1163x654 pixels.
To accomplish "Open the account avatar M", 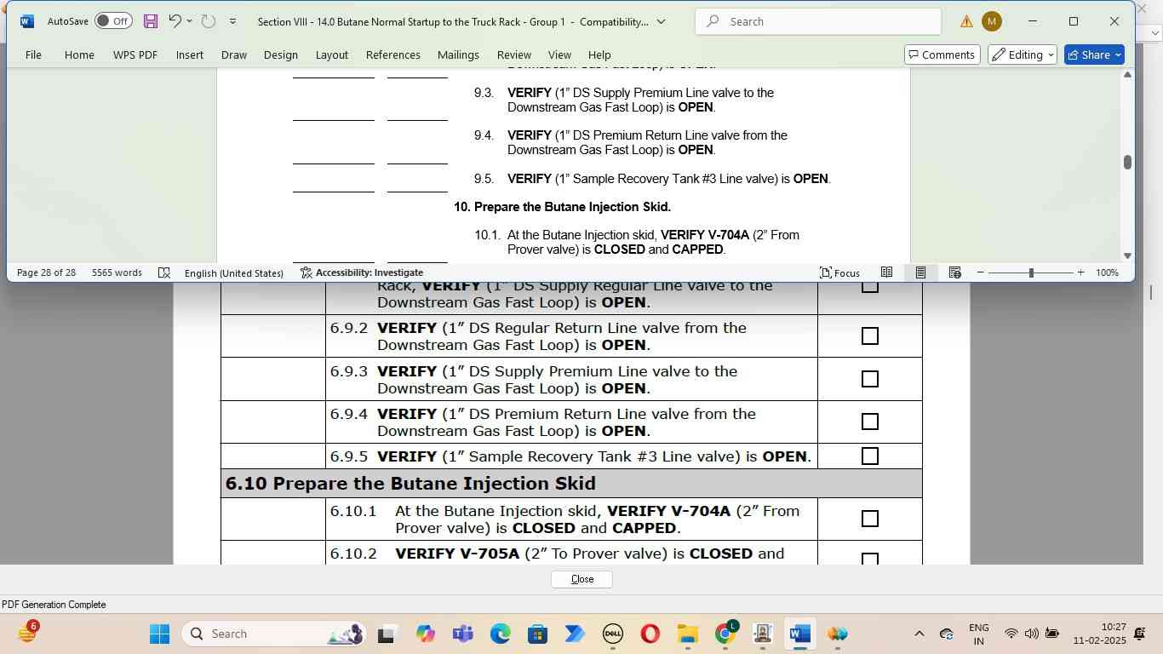I will [x=992, y=21].
